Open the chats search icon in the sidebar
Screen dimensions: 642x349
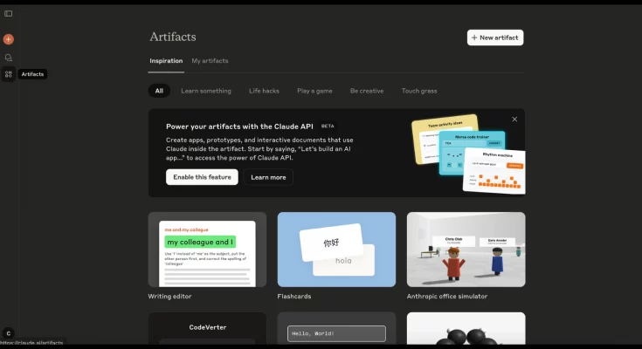point(8,58)
